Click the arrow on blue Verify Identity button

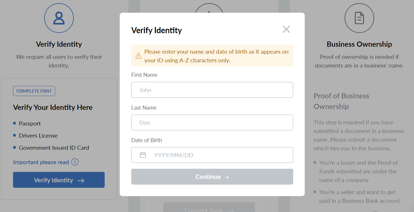coord(81,181)
